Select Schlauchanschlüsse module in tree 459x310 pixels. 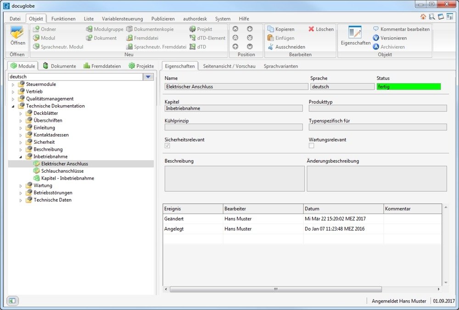pos(62,171)
